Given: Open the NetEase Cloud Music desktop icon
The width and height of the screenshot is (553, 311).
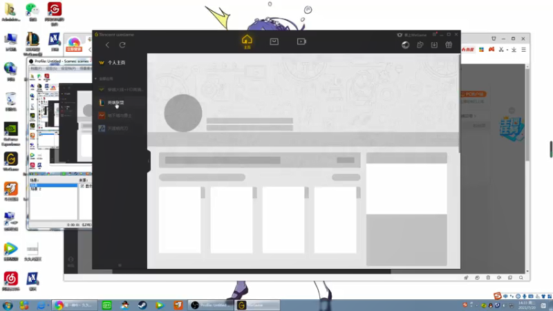Looking at the screenshot, I should pos(11,281).
